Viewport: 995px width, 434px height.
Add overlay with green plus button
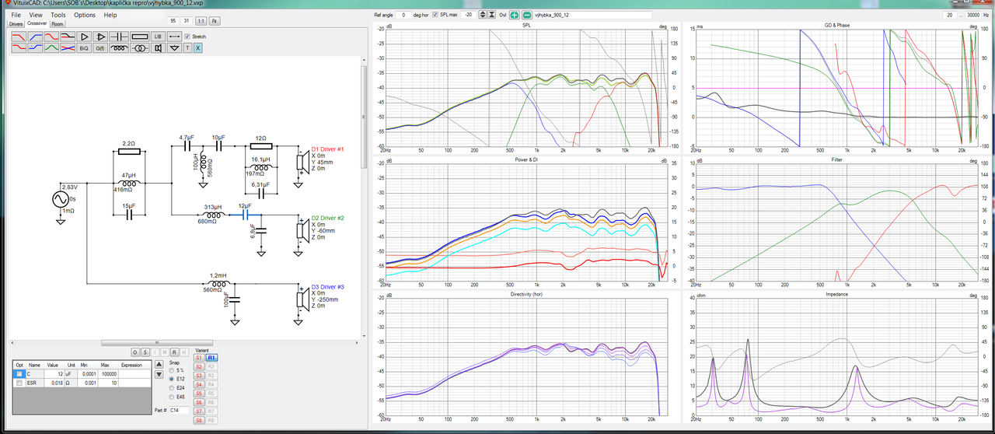[514, 15]
